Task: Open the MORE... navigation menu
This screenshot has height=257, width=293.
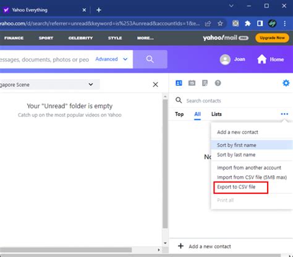Action: 145,38
